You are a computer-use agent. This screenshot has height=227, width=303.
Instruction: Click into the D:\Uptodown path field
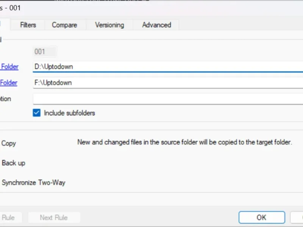click(x=167, y=67)
